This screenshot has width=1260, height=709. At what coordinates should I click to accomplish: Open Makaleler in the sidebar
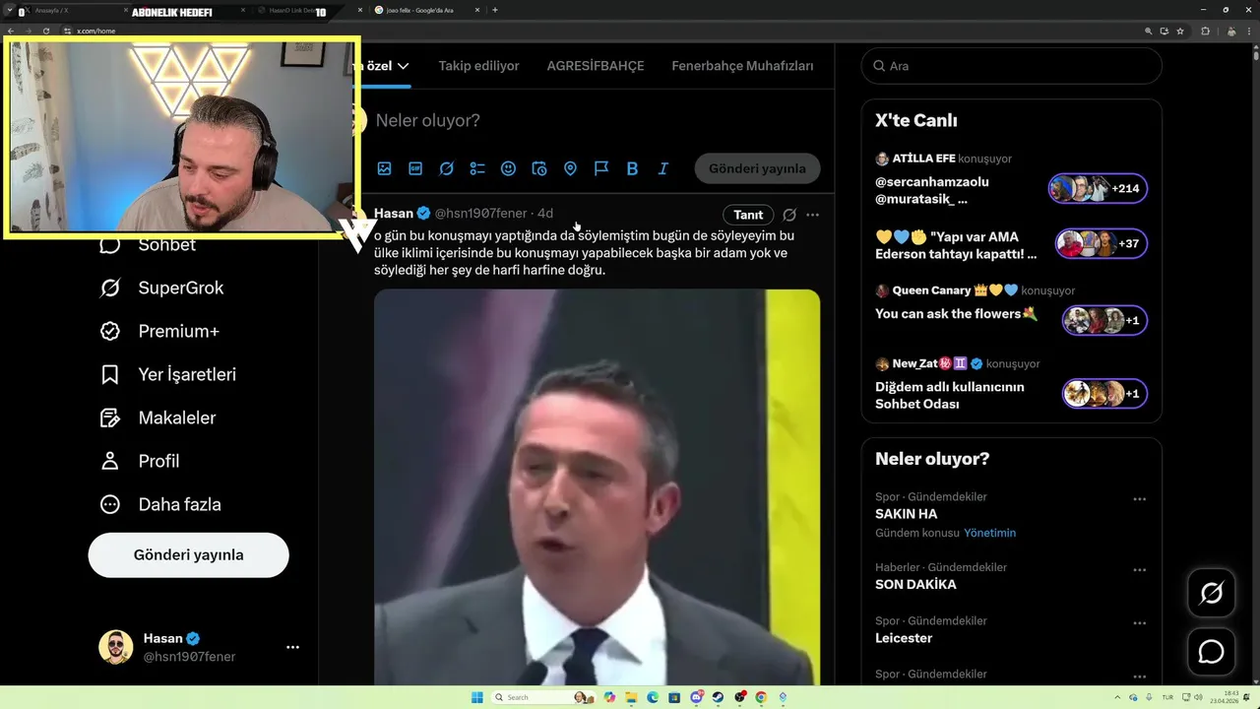point(158,418)
